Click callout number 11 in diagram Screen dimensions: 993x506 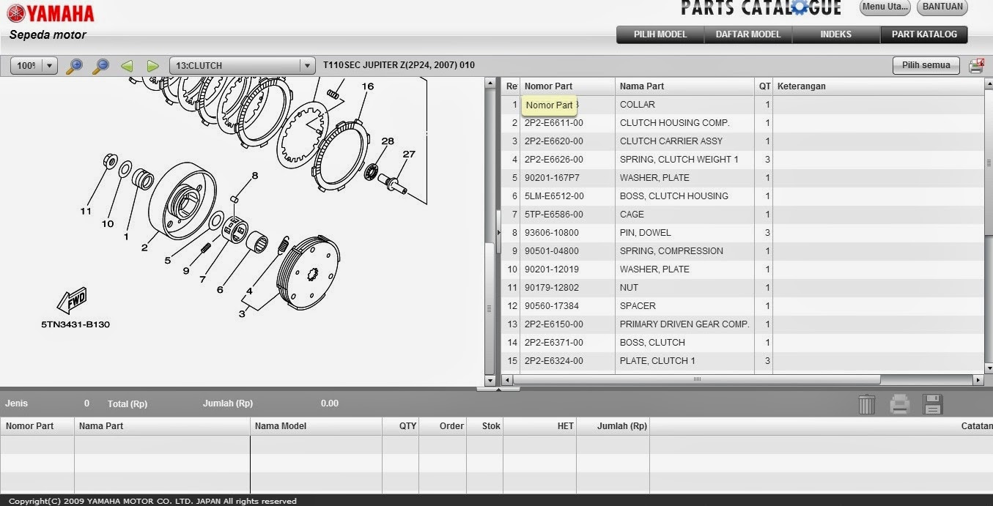tap(86, 212)
